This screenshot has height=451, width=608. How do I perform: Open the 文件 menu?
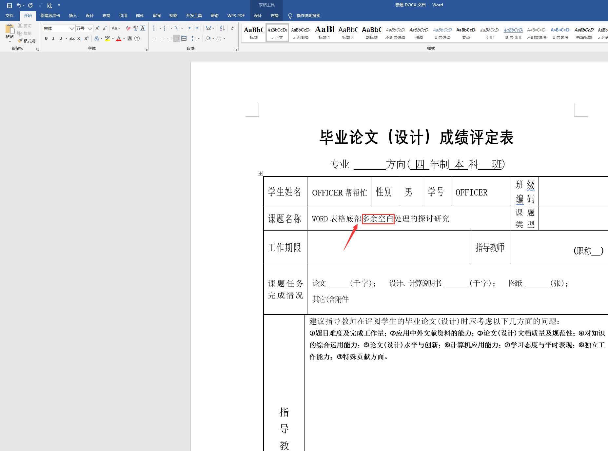(10, 15)
